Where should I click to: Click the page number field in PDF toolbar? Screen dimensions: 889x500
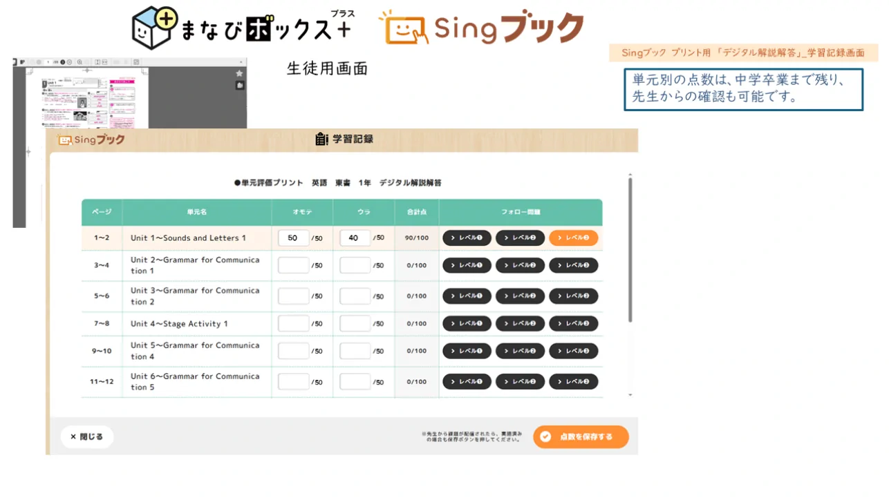[47, 62]
